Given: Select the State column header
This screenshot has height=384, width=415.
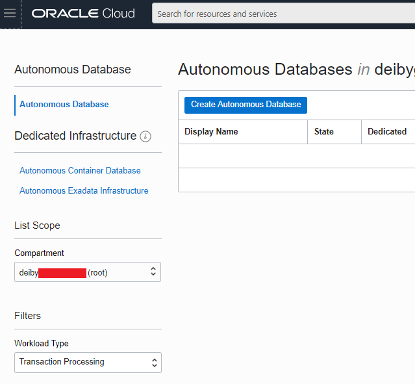Looking at the screenshot, I should (x=324, y=131).
